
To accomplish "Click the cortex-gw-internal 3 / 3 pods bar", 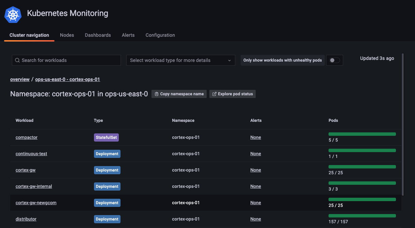I will 362,183.
